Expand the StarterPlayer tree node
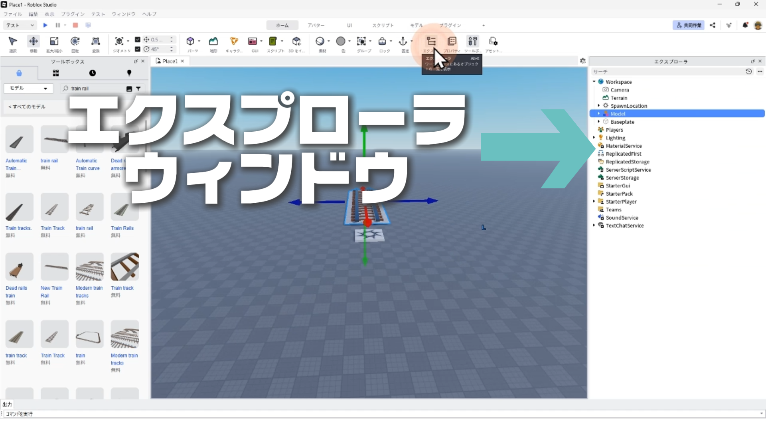766x431 pixels. point(594,202)
